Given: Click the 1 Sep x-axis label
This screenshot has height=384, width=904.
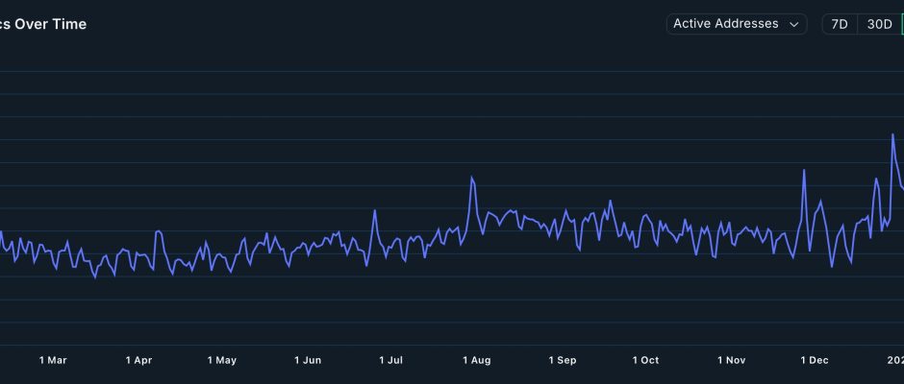Looking at the screenshot, I should click(x=563, y=360).
